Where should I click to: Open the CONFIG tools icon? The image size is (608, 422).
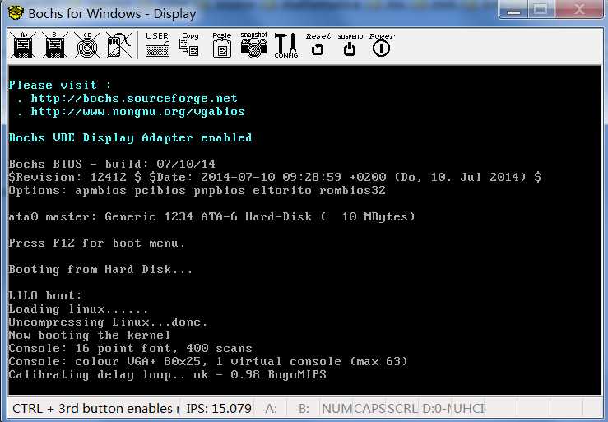pos(286,45)
